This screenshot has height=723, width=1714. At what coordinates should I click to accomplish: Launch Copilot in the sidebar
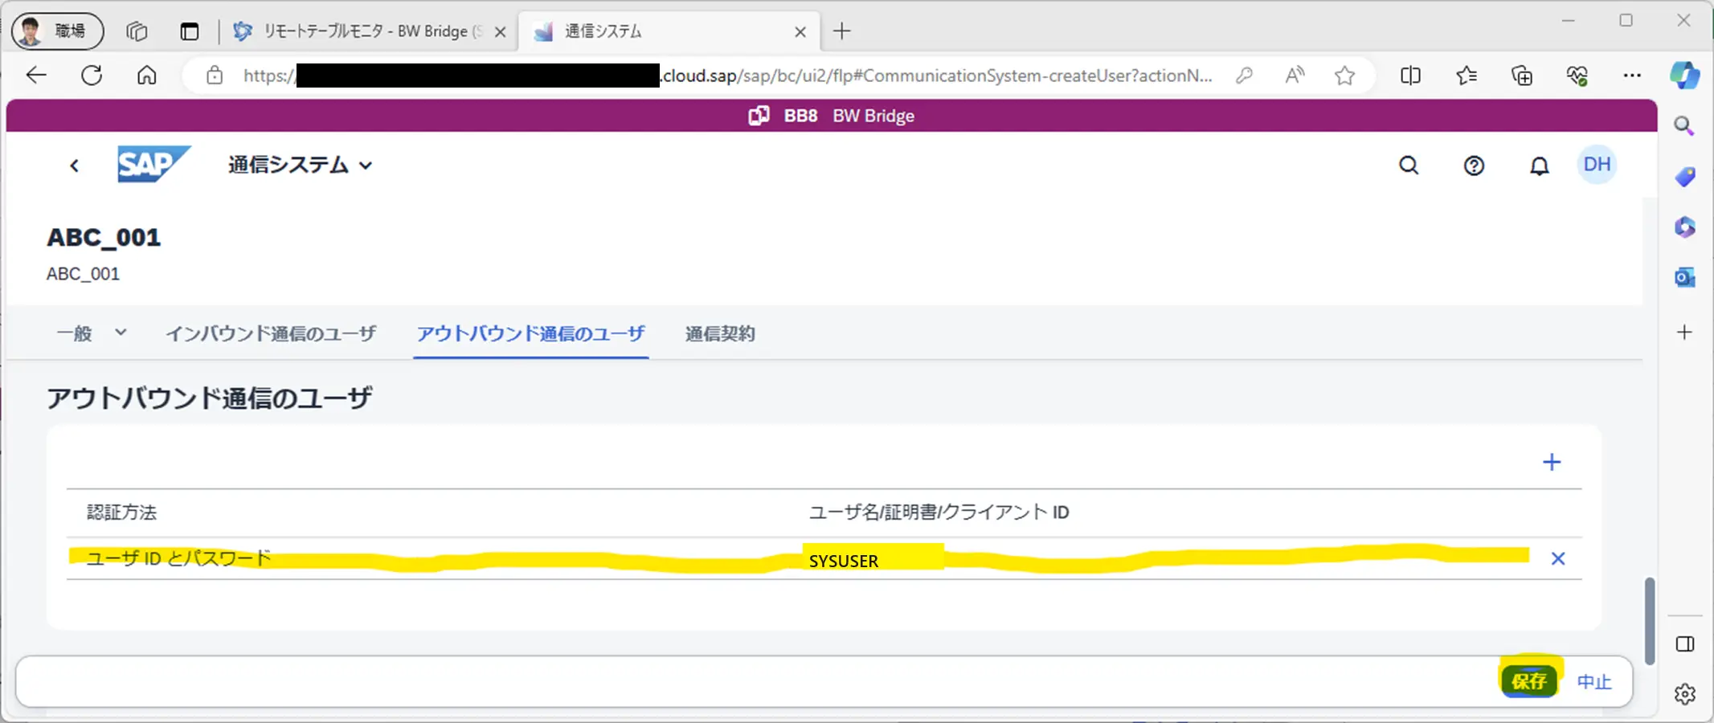(x=1684, y=76)
